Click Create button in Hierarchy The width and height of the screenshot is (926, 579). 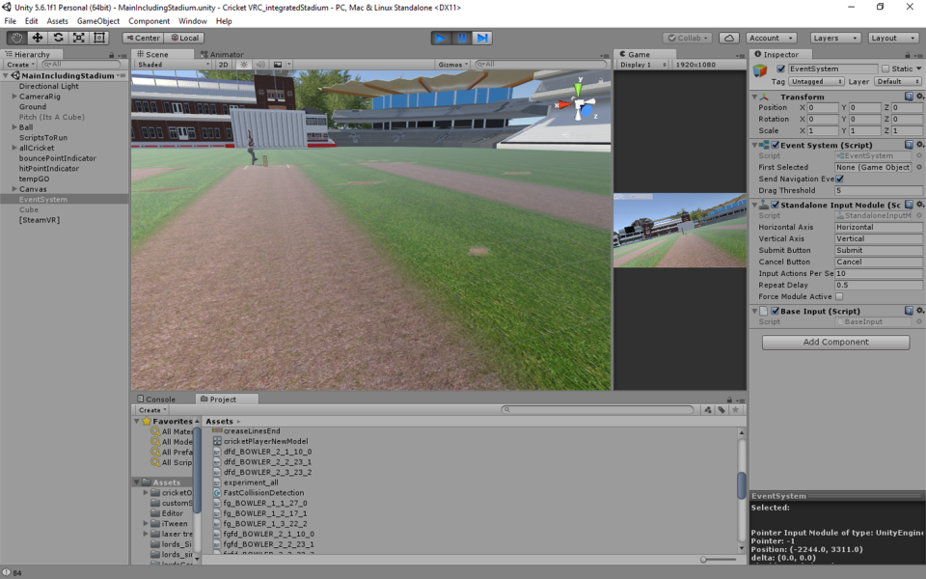tap(20, 65)
